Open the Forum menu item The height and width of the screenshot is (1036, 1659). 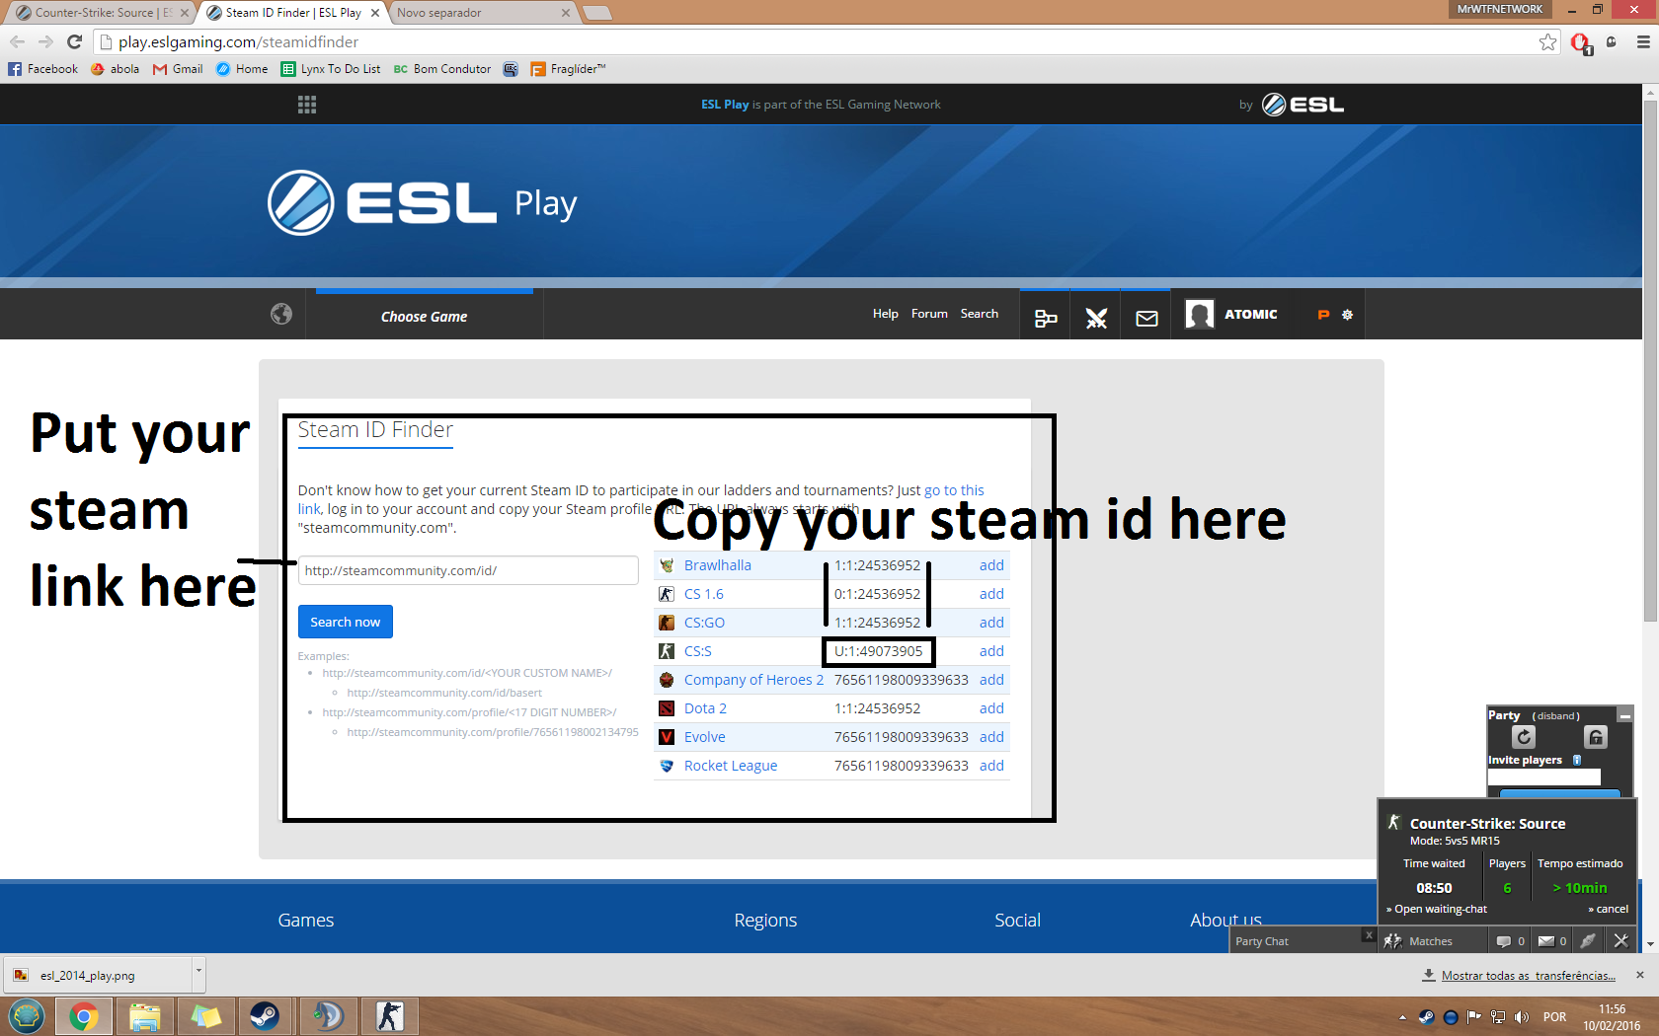coord(929,314)
